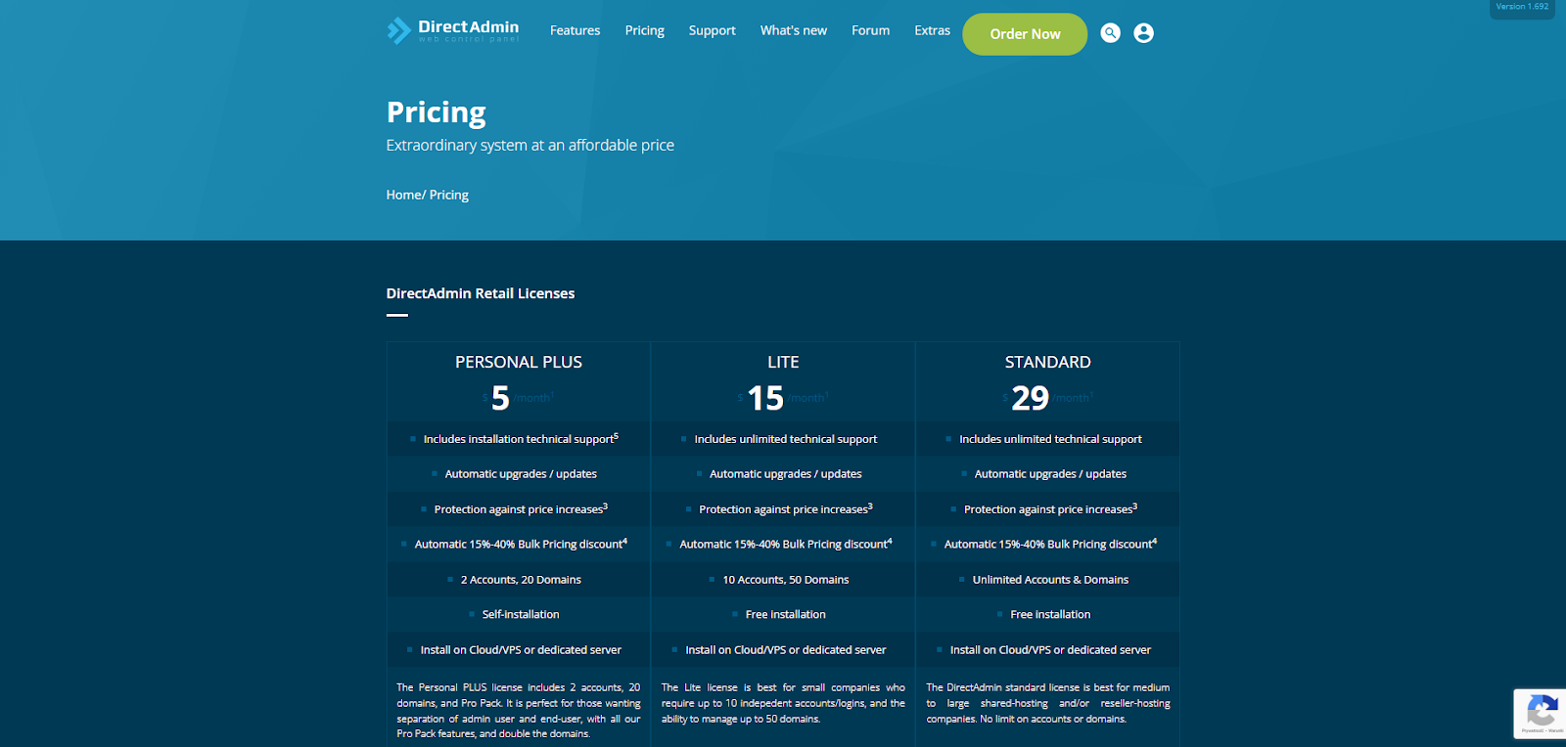Click the Home breadcrumb link
The image size is (1566, 747).
(403, 195)
